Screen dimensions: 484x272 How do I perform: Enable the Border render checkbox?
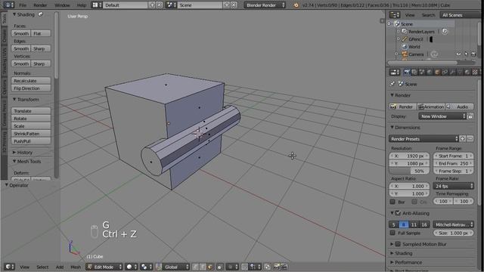[392, 202]
